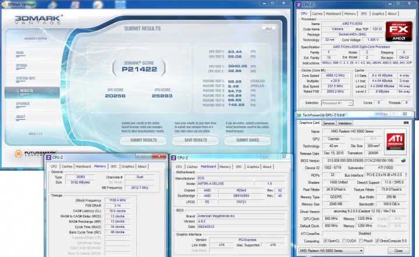419x257 pixels.
Task: Click the GPU-Z screenshot camera icon
Action: click(x=406, y=123)
